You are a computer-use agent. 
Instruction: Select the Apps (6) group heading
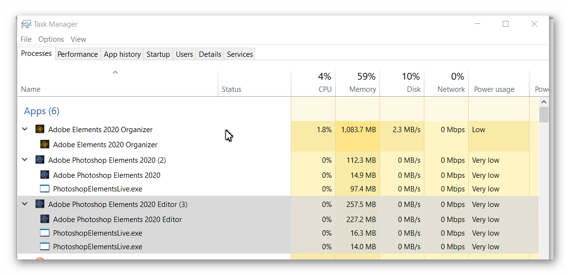coord(41,111)
